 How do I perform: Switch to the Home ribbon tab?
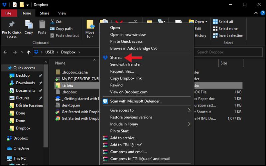coord(26,13)
